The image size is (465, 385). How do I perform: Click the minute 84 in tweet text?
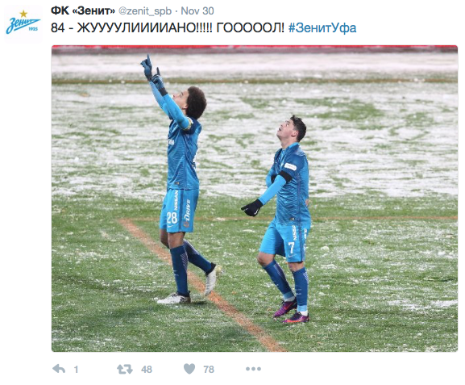coord(57,28)
